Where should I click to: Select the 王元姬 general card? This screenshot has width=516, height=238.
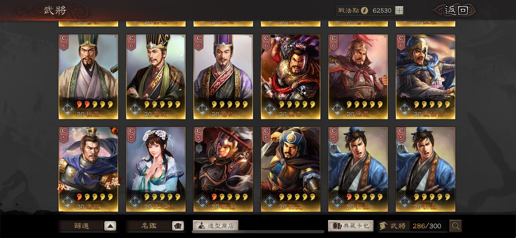(156, 169)
